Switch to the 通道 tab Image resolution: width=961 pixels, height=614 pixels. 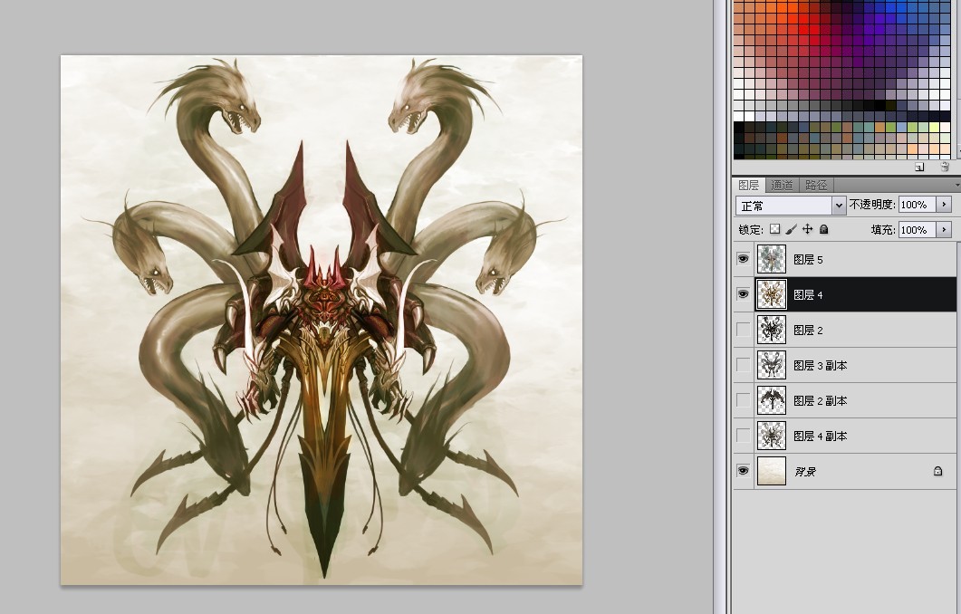click(x=782, y=185)
